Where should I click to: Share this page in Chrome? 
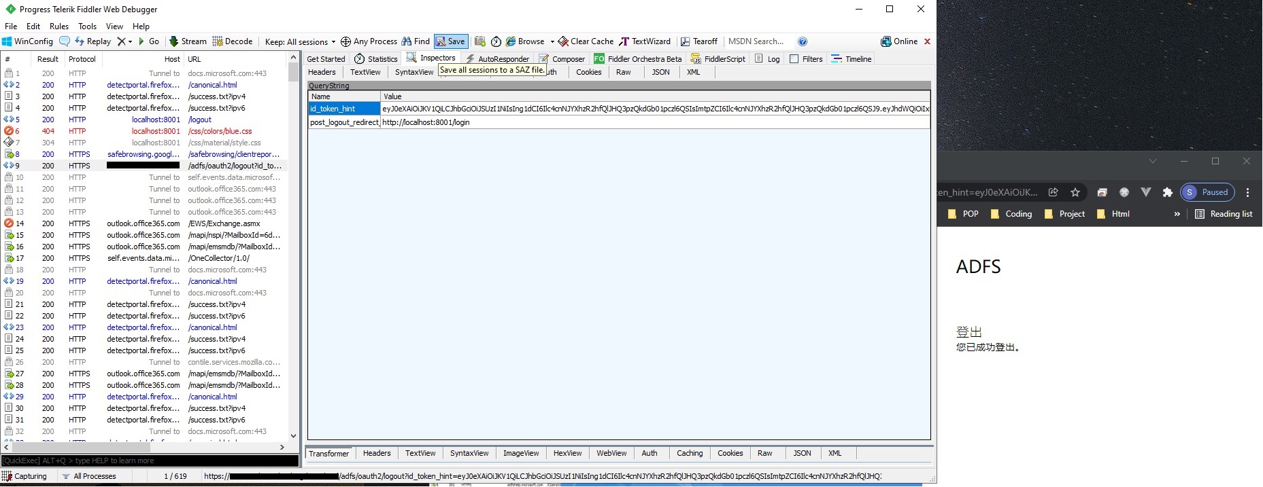click(1054, 192)
